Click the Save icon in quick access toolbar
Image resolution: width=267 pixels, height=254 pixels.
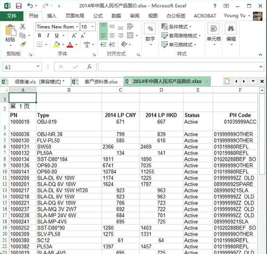[18, 6]
